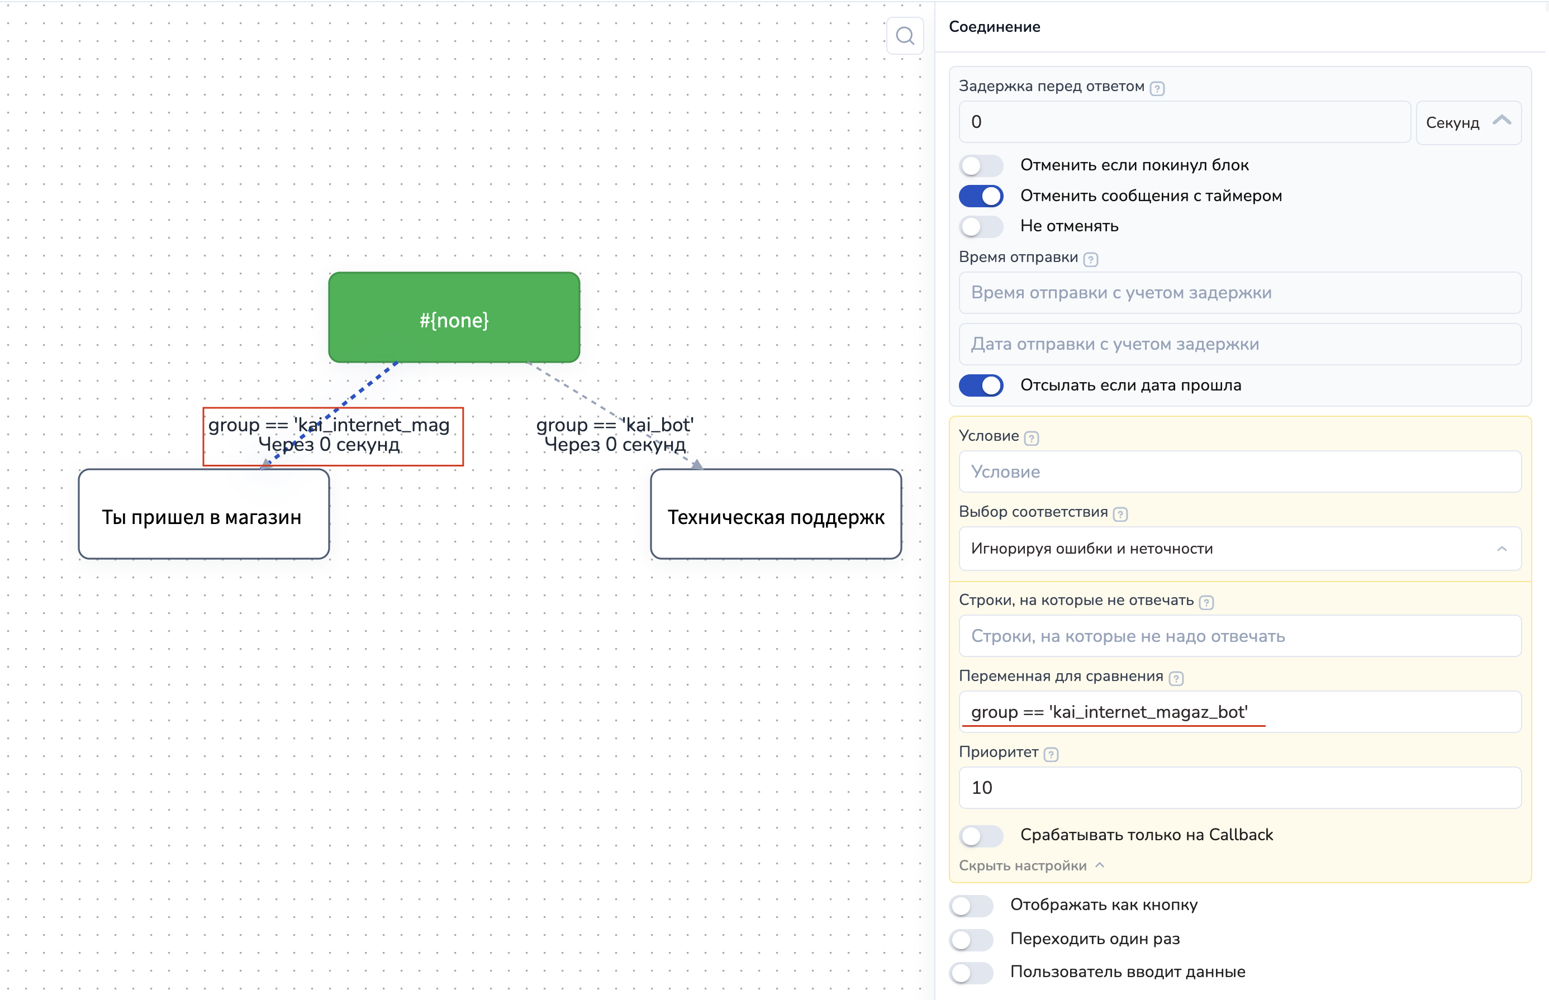Click help icon next to Время отправки
Viewport: 1549px width, 1000px height.
[1090, 259]
